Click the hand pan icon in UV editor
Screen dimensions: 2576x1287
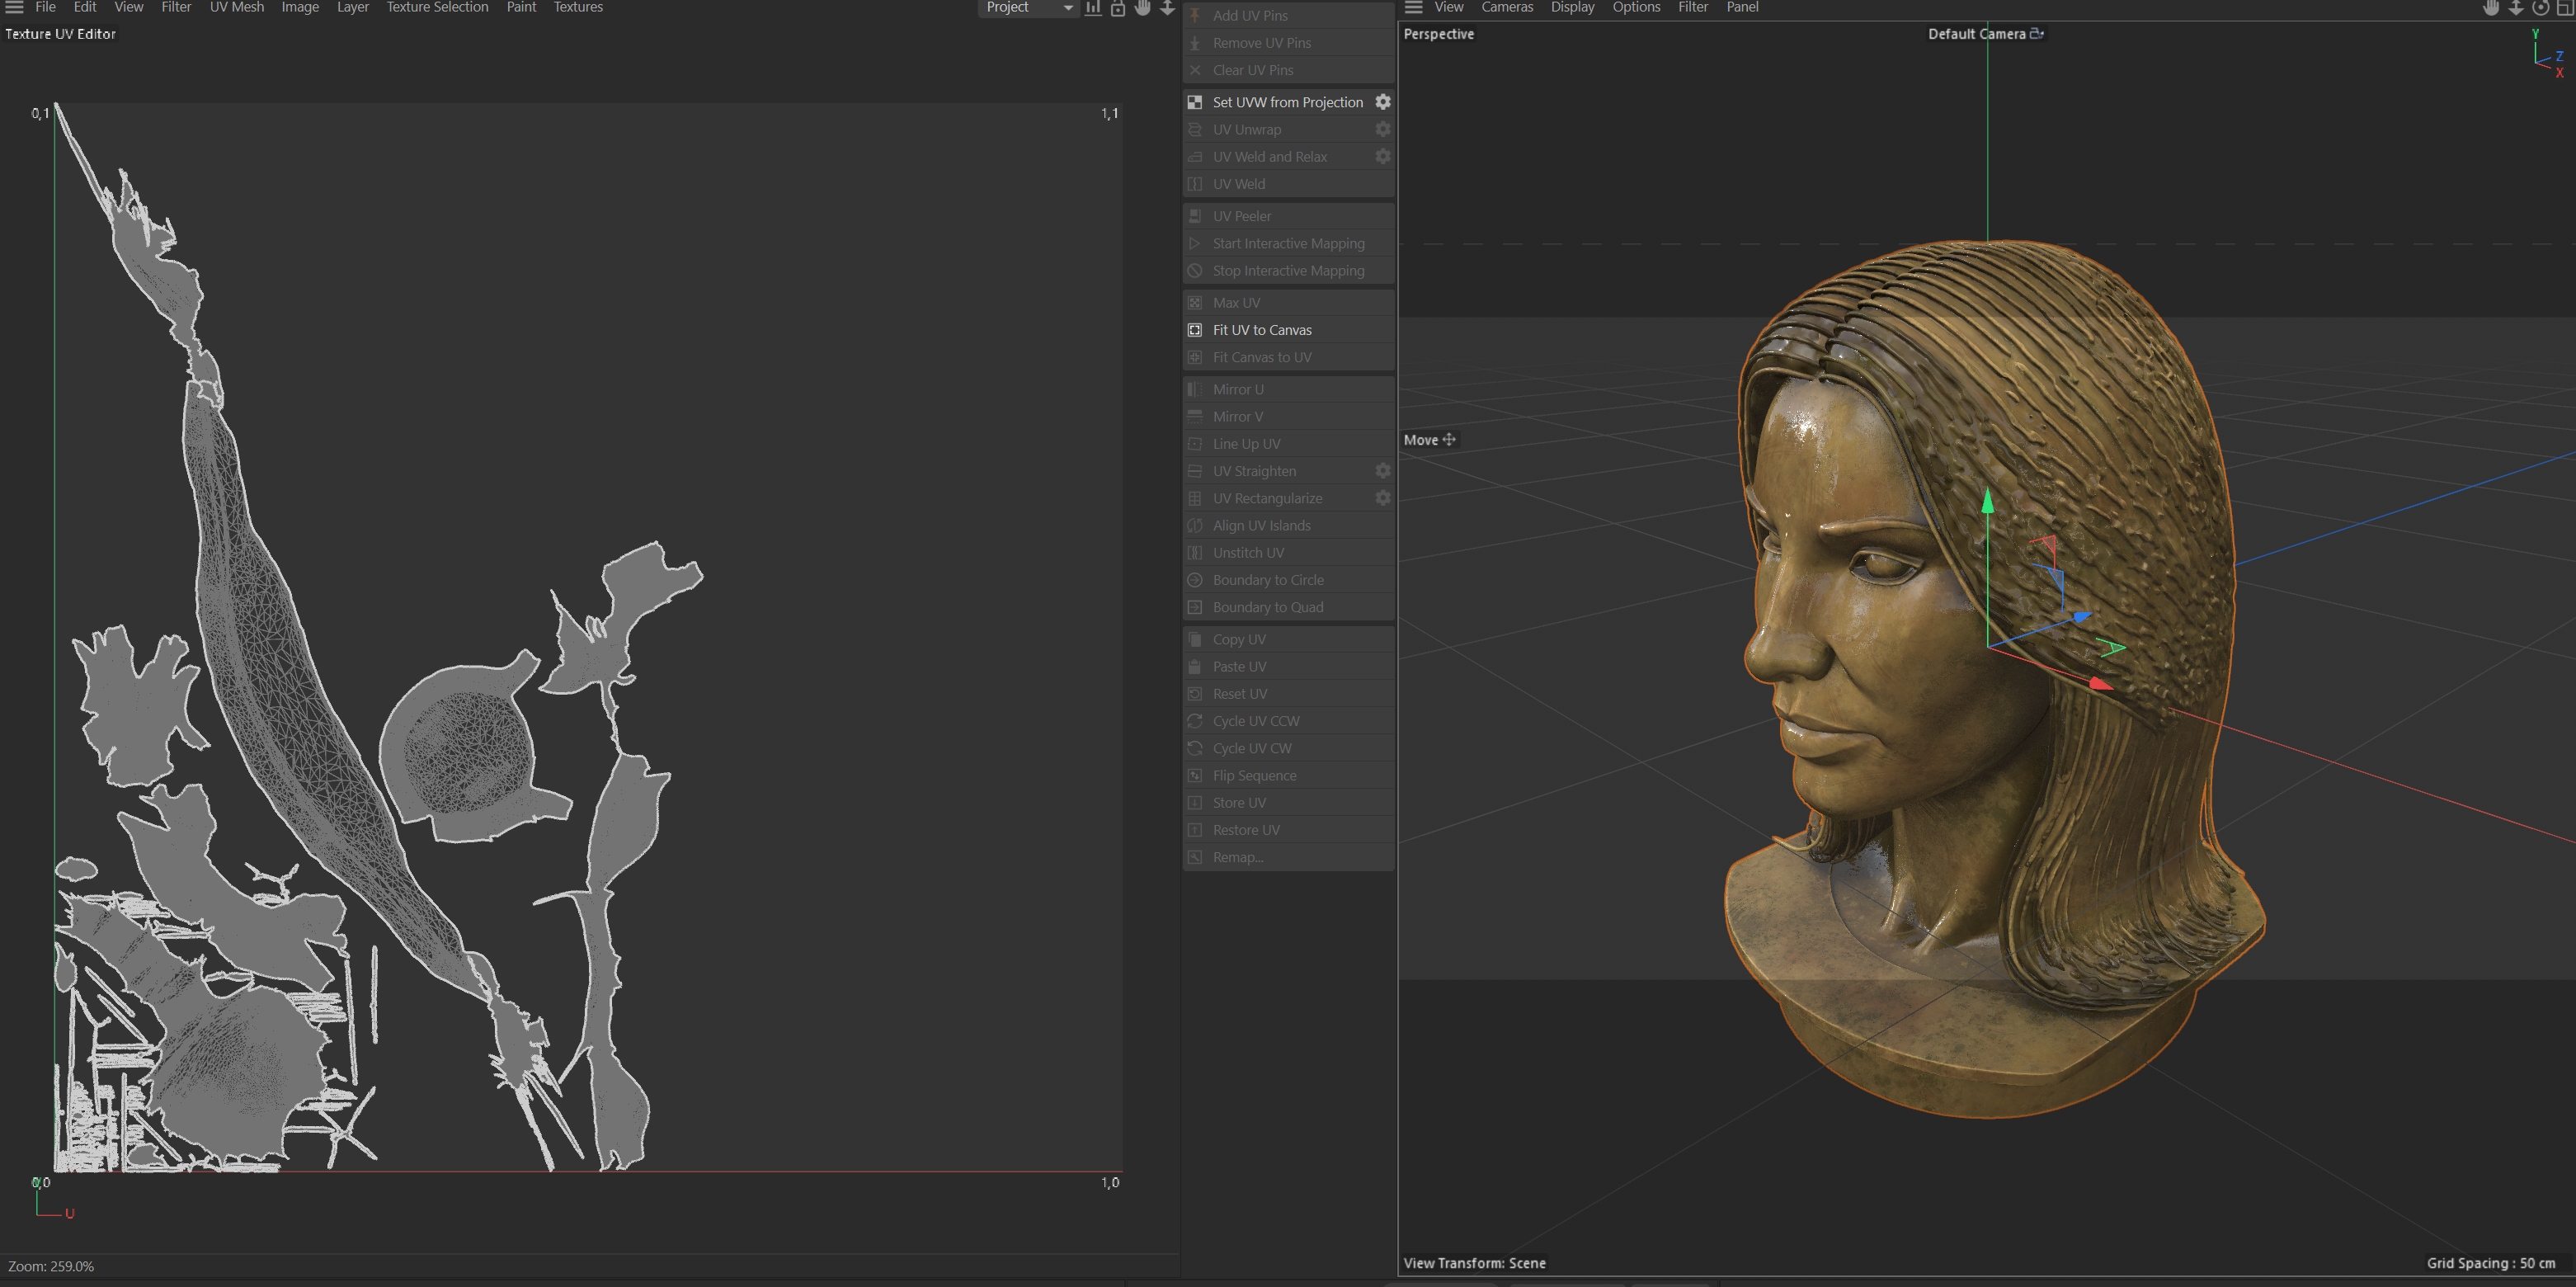coord(1142,8)
